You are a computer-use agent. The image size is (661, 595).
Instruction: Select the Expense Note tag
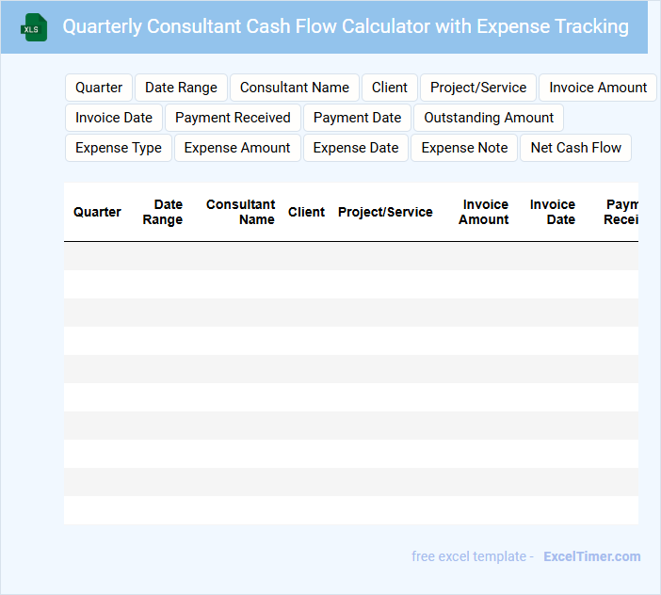[x=464, y=148]
